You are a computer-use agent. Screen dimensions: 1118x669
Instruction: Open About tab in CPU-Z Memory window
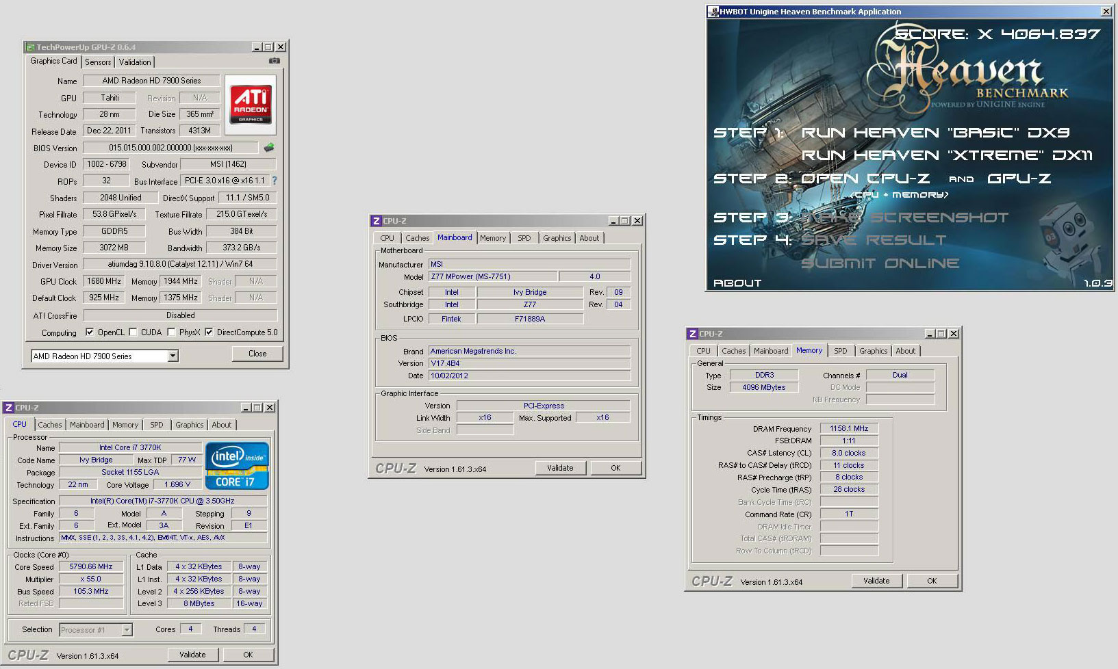(906, 351)
